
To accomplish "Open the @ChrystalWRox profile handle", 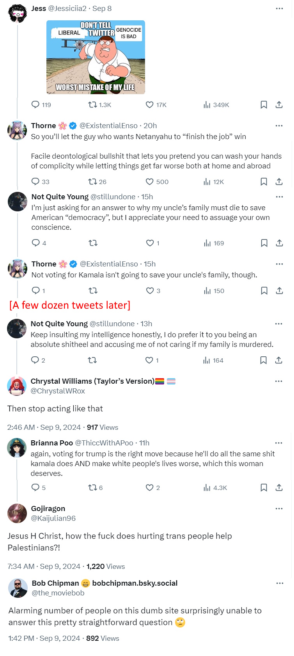I will point(58,391).
